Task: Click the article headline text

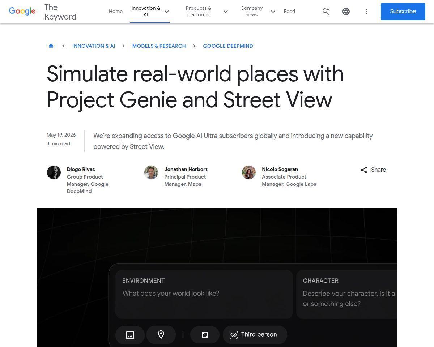Action: (195, 87)
